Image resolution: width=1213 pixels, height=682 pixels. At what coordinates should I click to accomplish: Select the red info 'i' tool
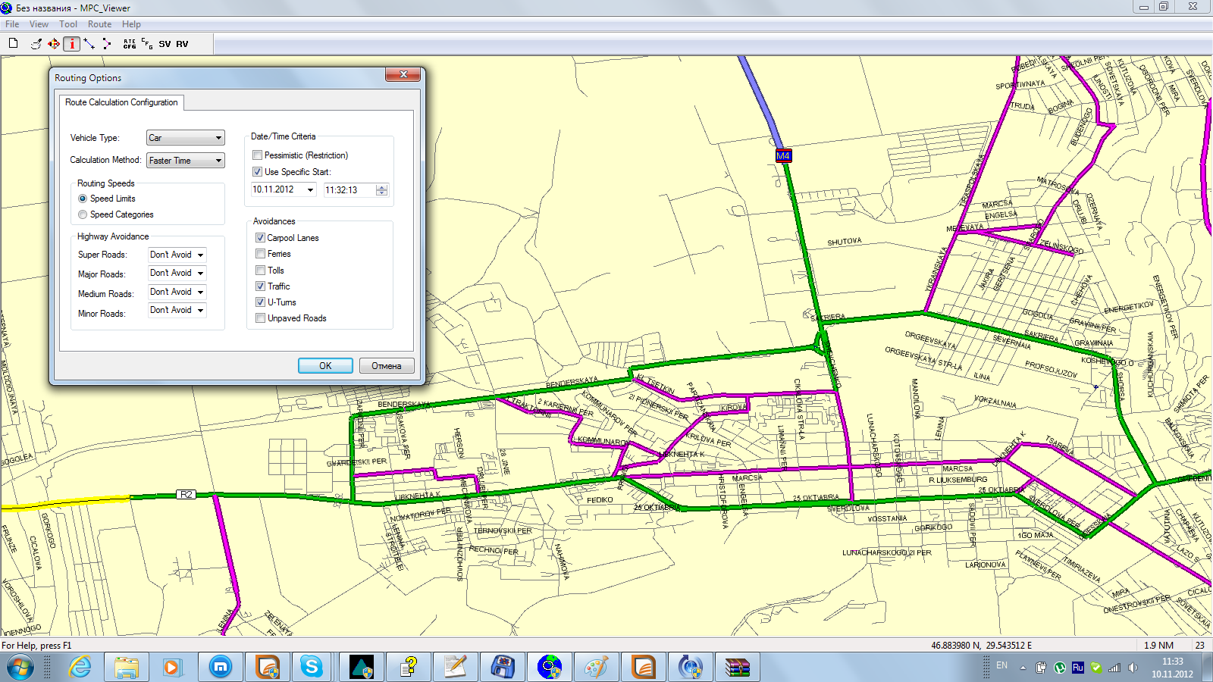tap(72, 44)
